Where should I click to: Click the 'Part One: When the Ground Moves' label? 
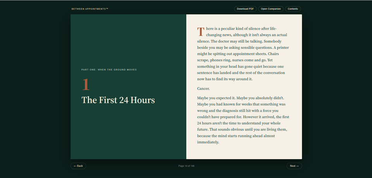point(109,70)
